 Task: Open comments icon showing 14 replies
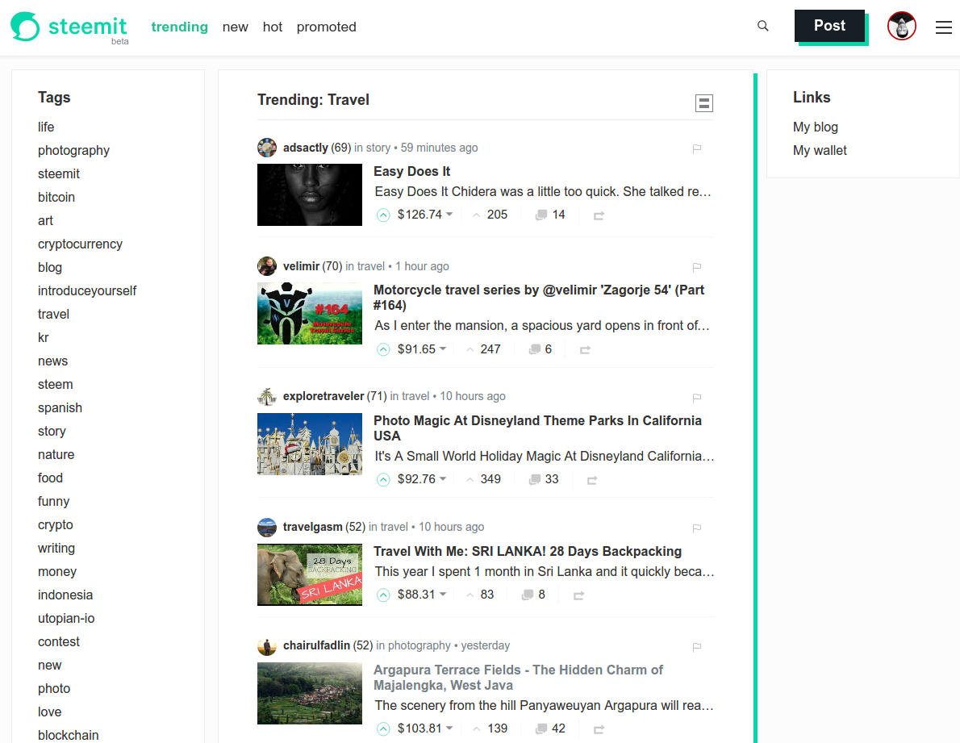[x=541, y=215]
